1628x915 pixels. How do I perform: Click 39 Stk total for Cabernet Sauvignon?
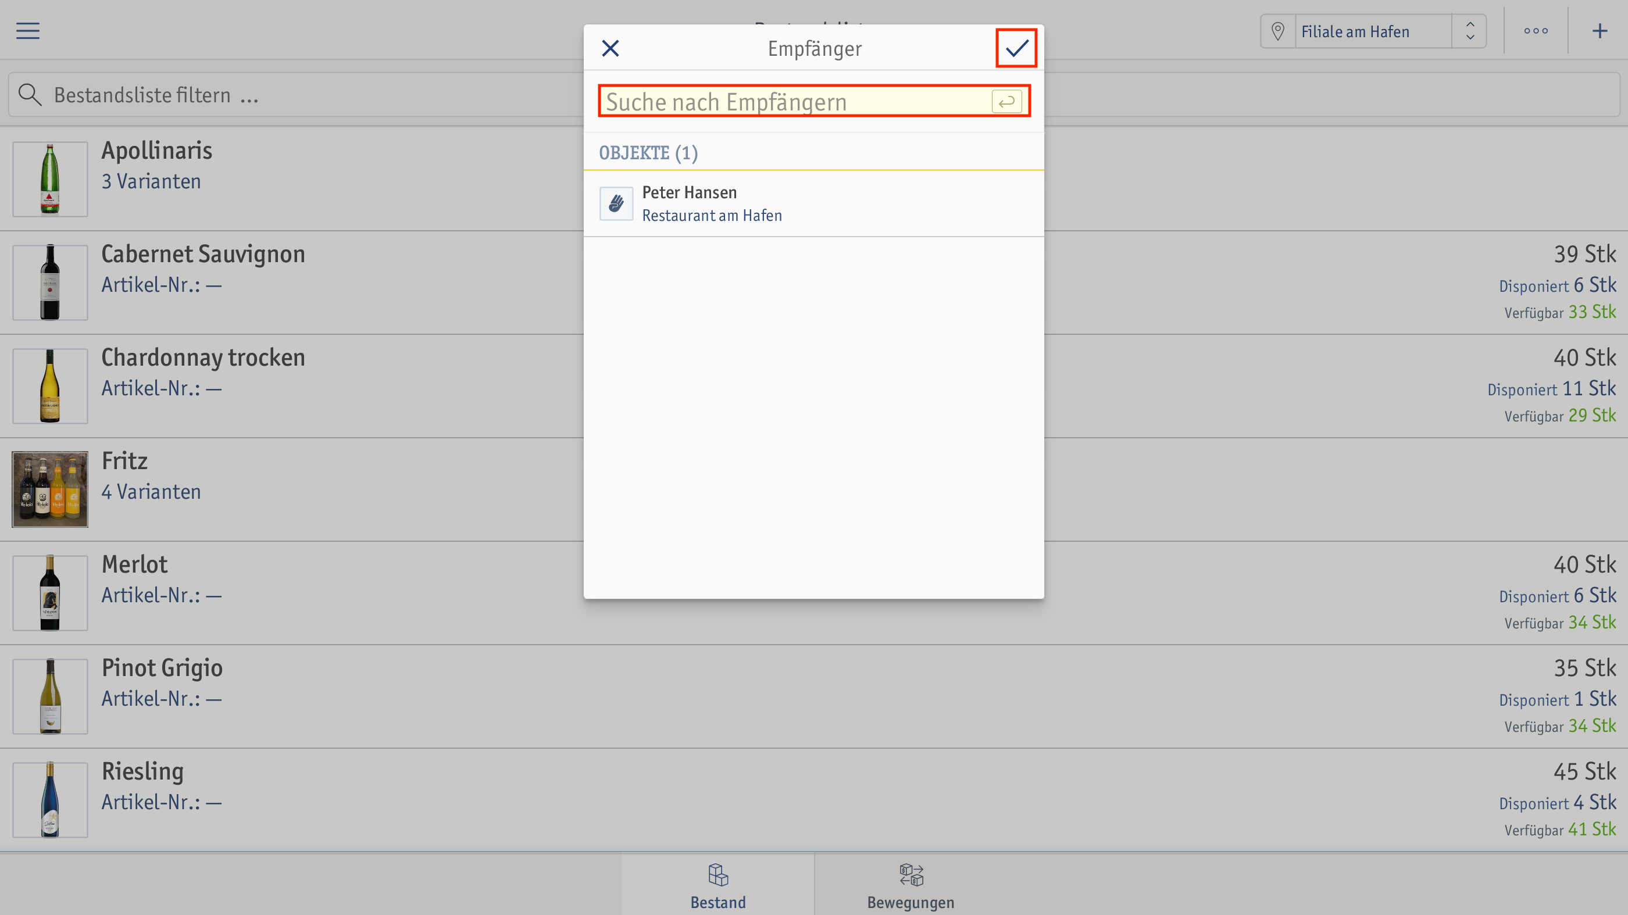point(1585,255)
